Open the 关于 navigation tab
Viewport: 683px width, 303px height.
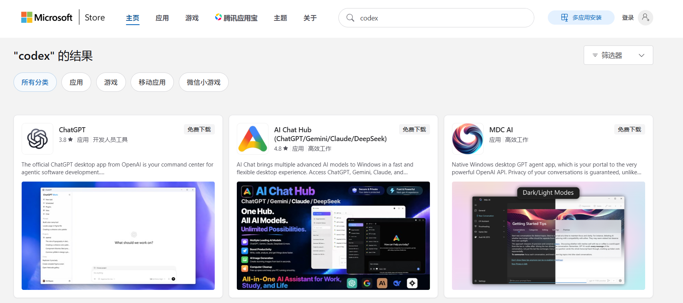[310, 18]
